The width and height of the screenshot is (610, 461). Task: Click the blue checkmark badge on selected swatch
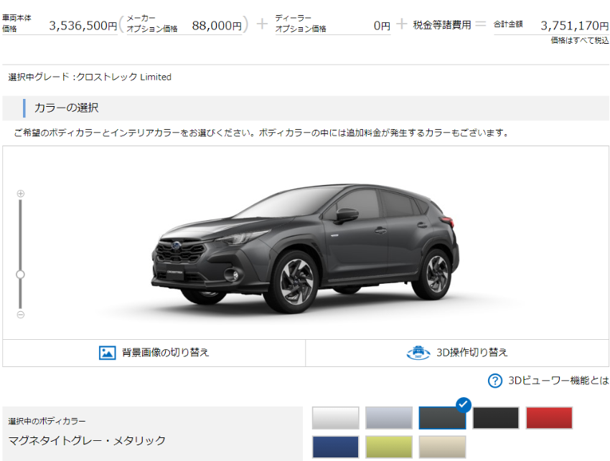click(x=463, y=404)
